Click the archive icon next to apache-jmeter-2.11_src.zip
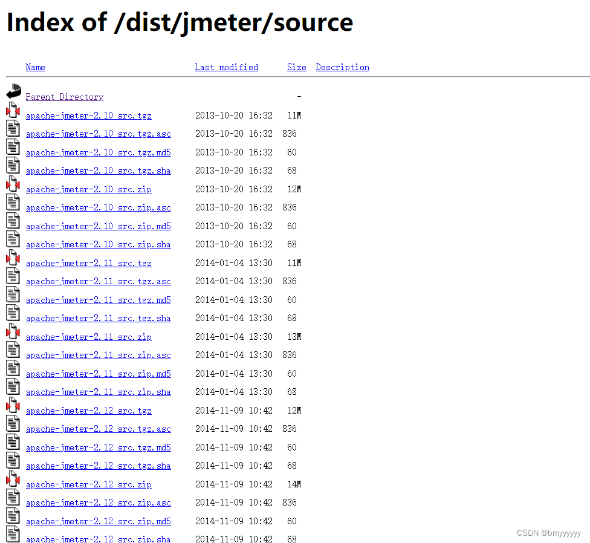Screen dimensions: 590x543 [x=13, y=331]
